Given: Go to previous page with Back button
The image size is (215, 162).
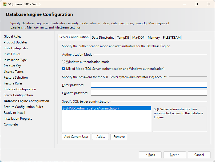Looking at the screenshot, I should click(150, 155).
